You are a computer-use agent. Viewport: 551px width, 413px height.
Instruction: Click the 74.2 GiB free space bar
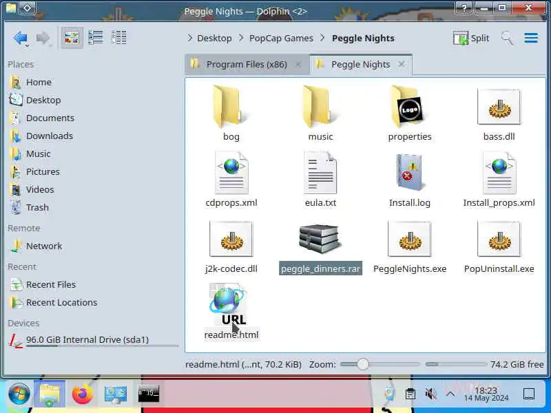pos(456,365)
